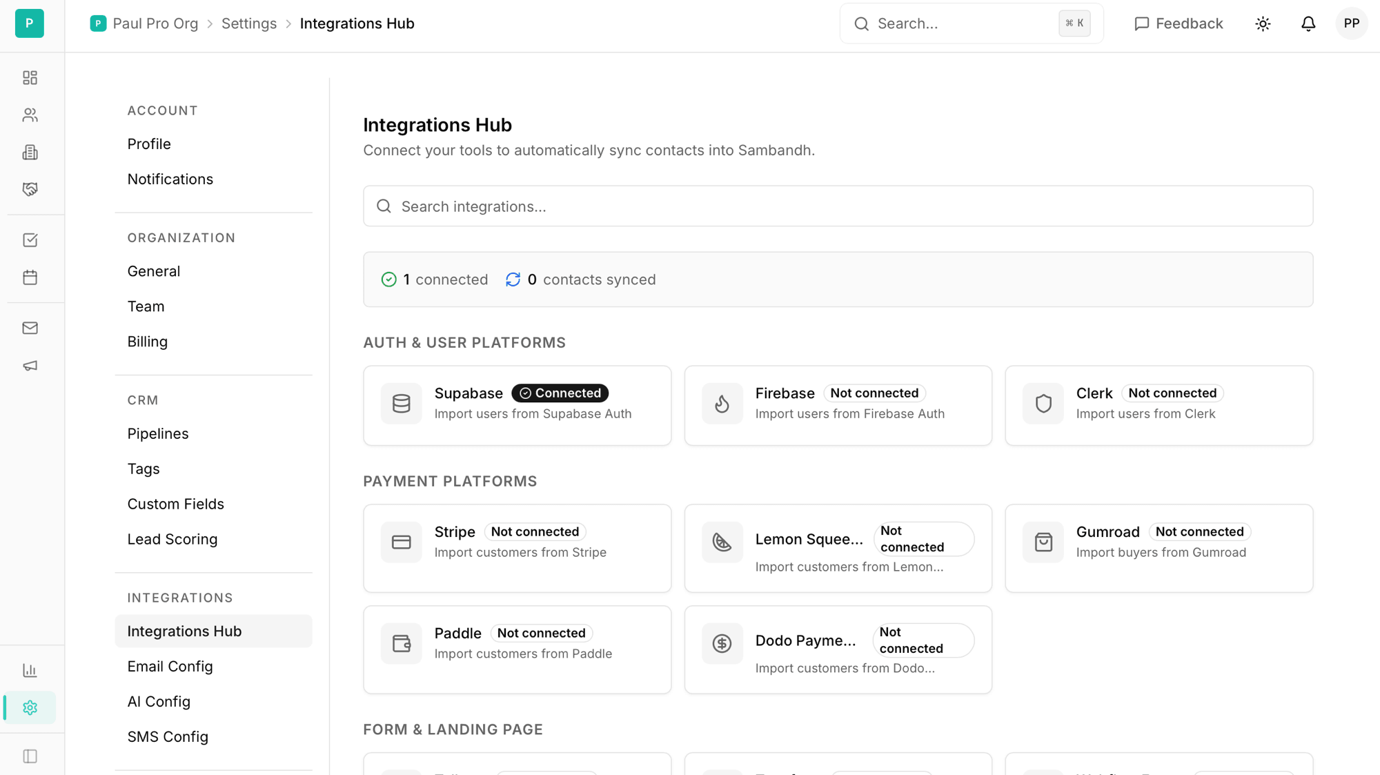1380x775 pixels.
Task: Click Settings breadcrumb link
Action: [249, 23]
